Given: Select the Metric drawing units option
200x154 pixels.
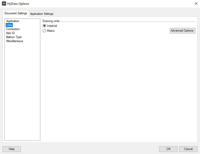Looking at the screenshot, I should click(x=49, y=31).
